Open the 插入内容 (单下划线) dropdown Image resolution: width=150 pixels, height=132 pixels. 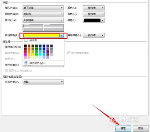coord(43,8)
